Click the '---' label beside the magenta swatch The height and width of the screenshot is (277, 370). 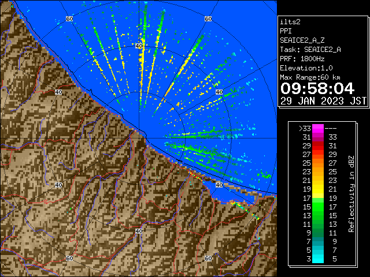(331, 129)
